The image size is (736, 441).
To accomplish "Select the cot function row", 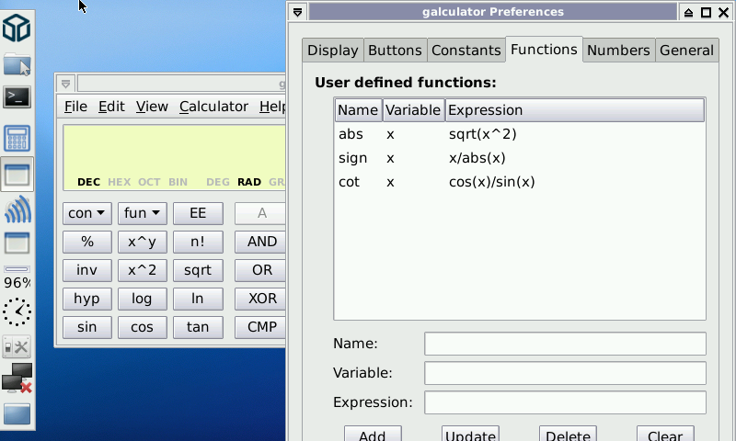I will coord(520,182).
